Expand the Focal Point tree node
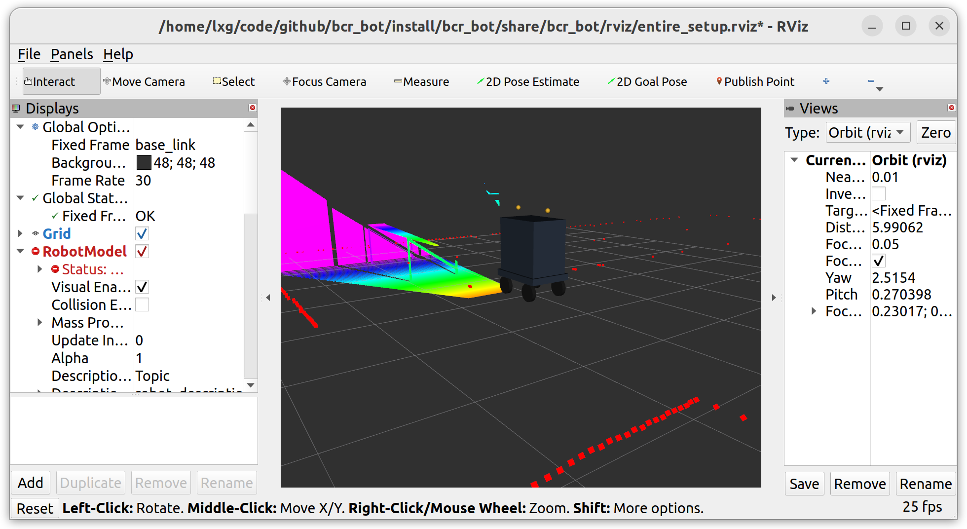This screenshot has height=529, width=967. (x=814, y=311)
